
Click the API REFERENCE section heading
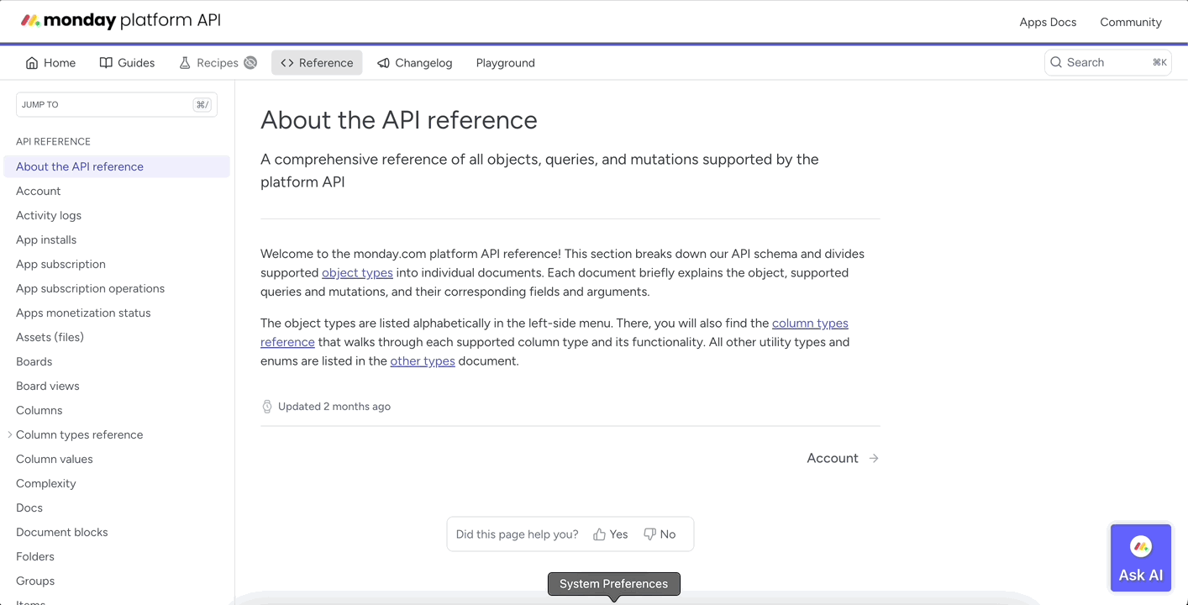[53, 142]
